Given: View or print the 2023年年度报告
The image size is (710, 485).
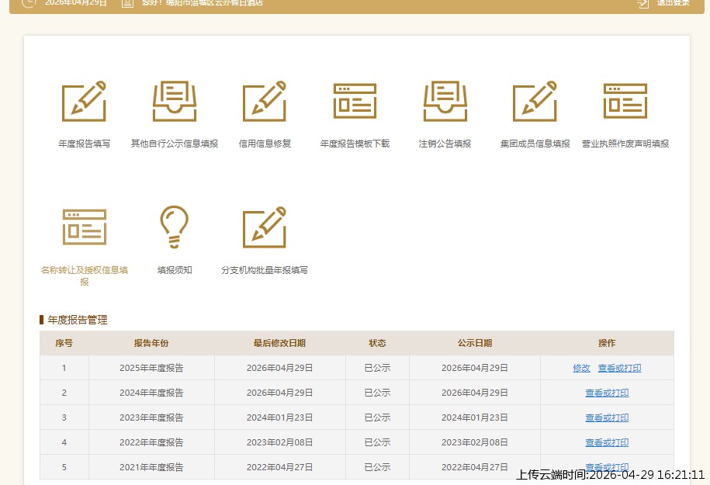Looking at the screenshot, I should point(607,418).
